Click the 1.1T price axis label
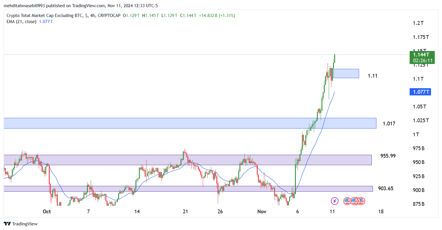The height and width of the screenshot is (230, 442). click(418, 79)
